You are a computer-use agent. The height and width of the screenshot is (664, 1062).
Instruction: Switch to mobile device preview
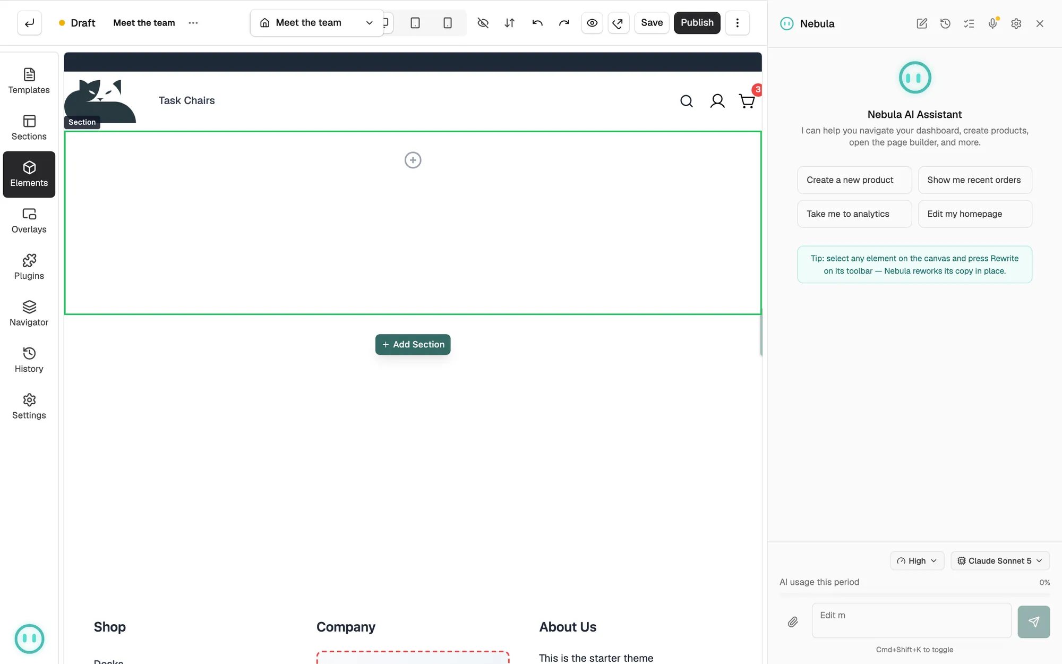tap(448, 23)
